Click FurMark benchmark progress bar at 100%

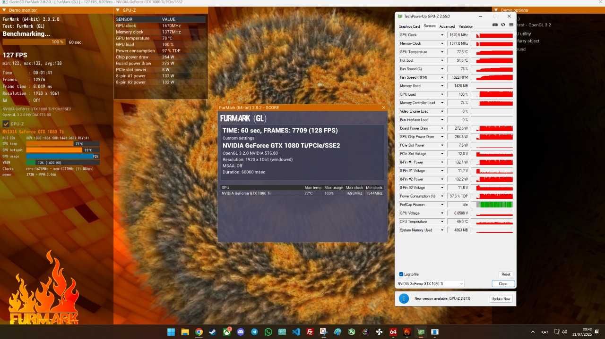click(34, 42)
